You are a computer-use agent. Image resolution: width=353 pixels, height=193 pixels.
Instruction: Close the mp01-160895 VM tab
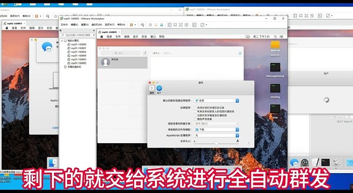(x=119, y=32)
